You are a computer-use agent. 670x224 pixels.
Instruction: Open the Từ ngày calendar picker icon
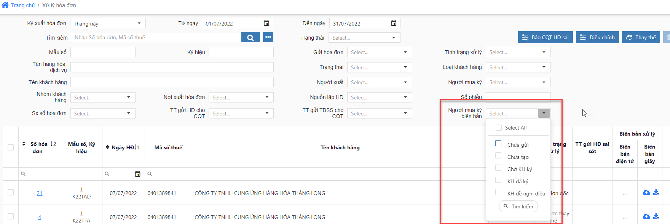coord(266,23)
